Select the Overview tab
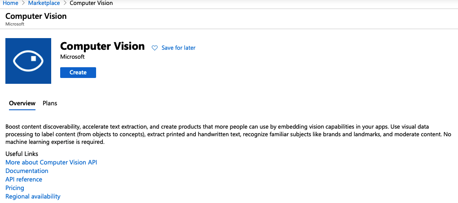 [22, 104]
